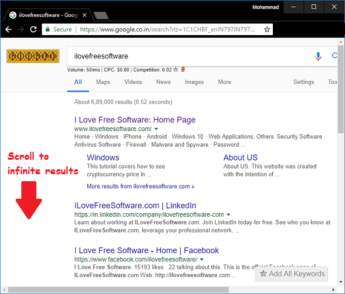Image resolution: width=345 pixels, height=294 pixels.
Task: Maximize the Chrome window
Action: (314, 7)
